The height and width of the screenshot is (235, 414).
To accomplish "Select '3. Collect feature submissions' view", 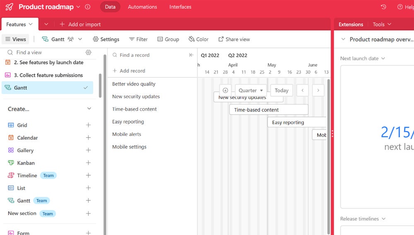I will 48,75.
